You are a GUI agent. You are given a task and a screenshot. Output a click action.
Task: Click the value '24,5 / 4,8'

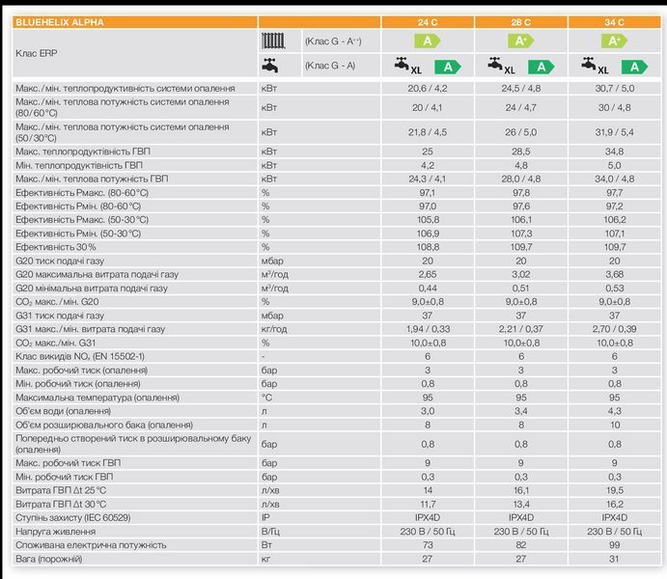point(521,89)
